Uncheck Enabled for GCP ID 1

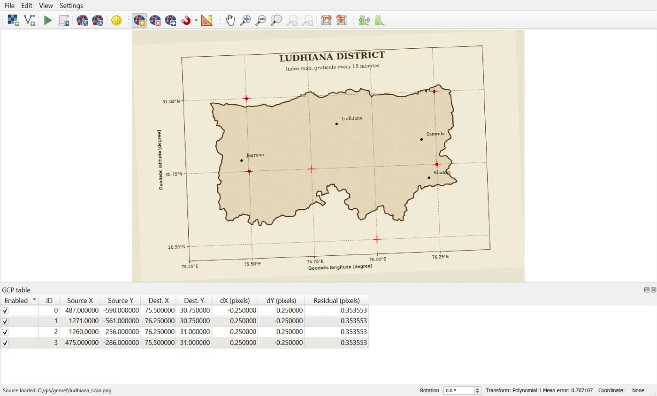5,321
